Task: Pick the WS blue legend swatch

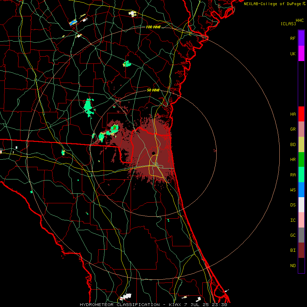Action: tap(301, 190)
